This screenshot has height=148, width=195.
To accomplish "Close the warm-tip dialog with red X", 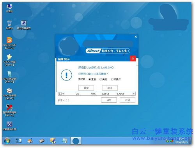I will [x=133, y=59].
